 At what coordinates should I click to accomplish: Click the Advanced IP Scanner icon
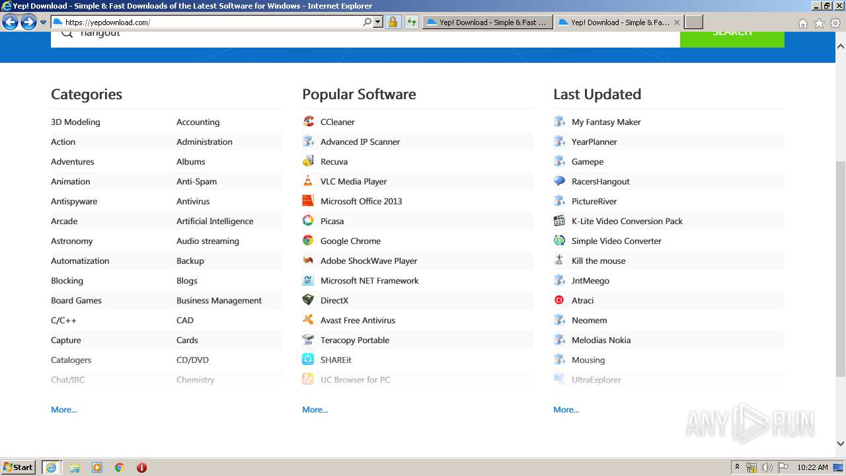(308, 141)
